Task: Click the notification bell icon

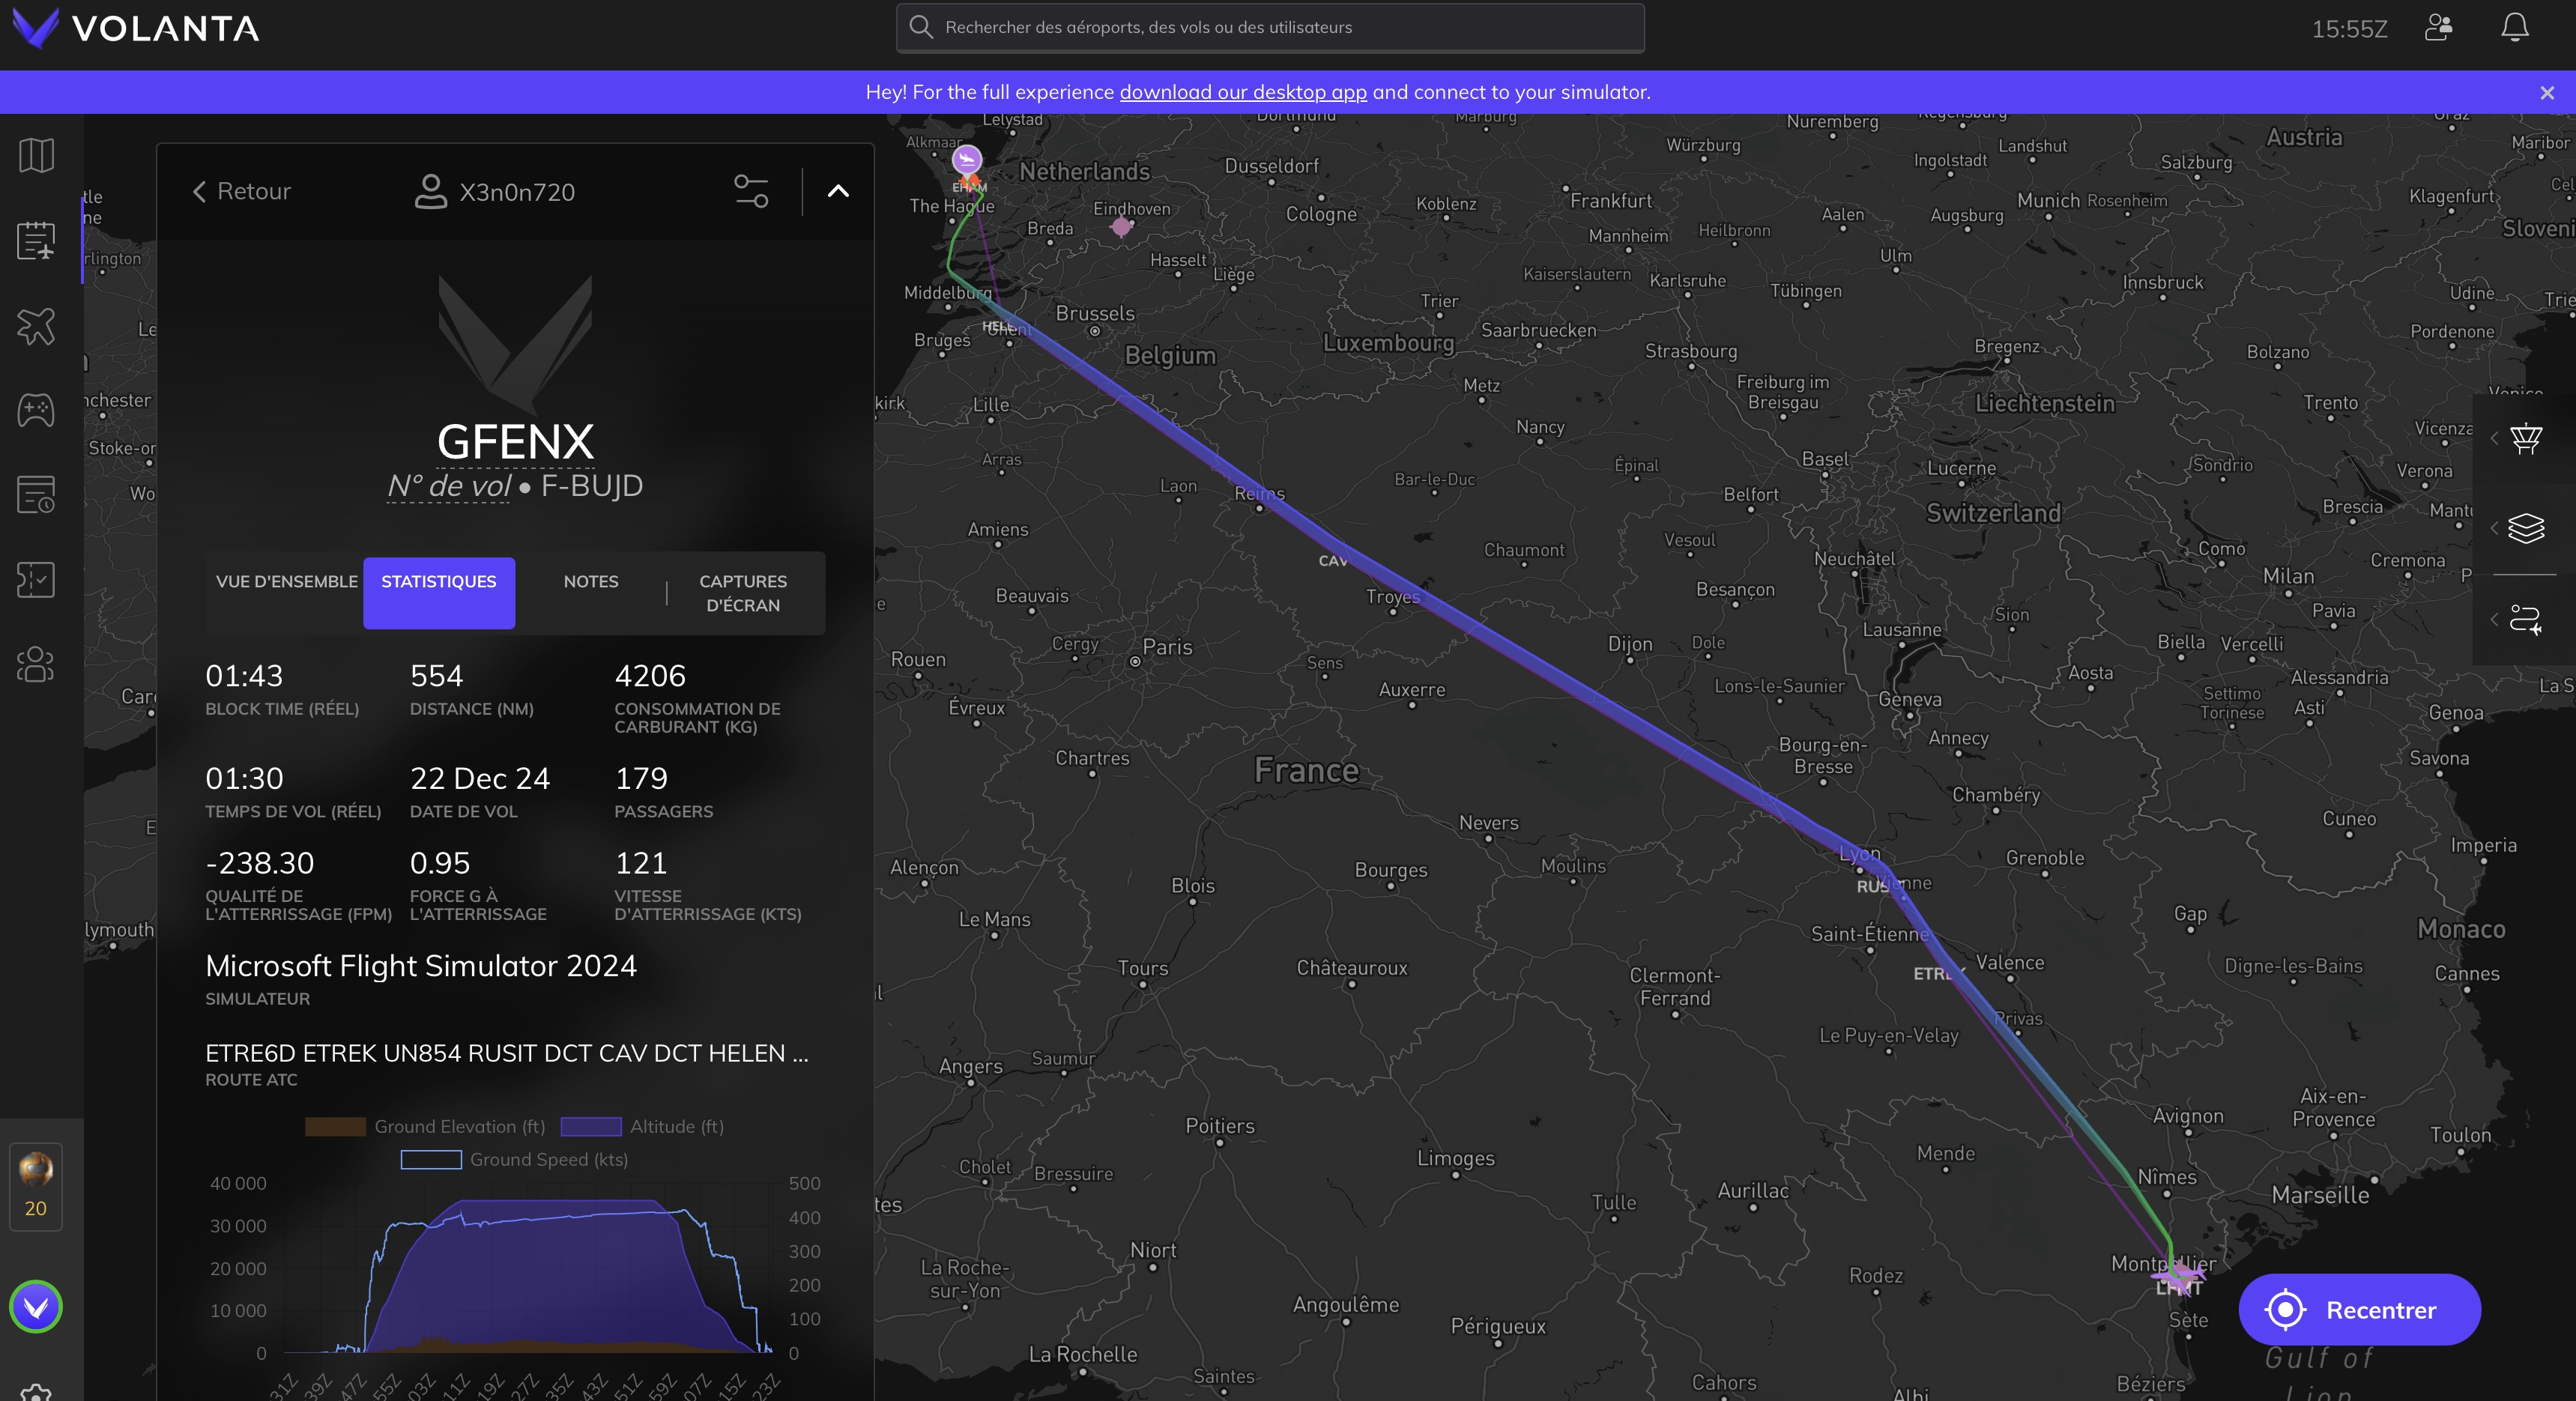Action: coord(2514,28)
